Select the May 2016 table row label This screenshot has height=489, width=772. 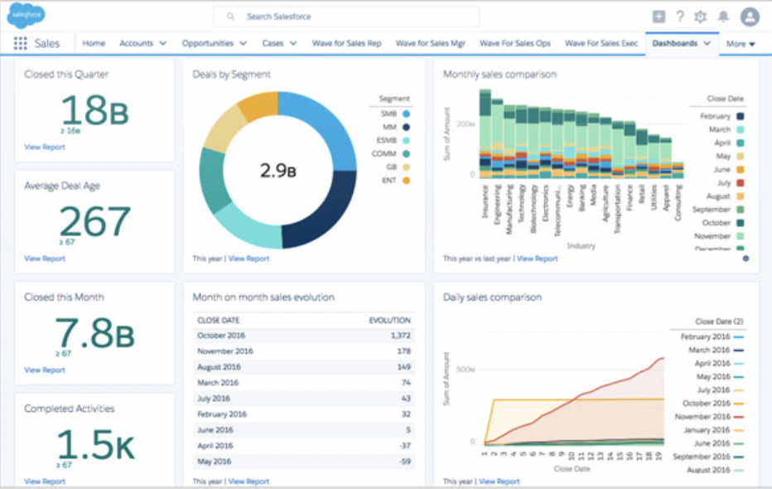[x=215, y=462]
